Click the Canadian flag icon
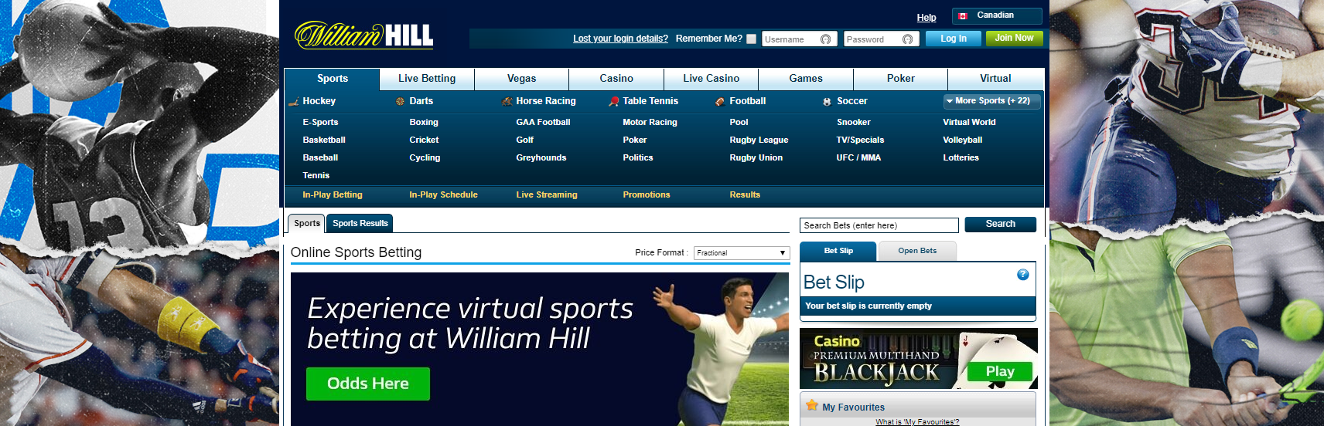Screen dimensions: 1324x426 (963, 15)
